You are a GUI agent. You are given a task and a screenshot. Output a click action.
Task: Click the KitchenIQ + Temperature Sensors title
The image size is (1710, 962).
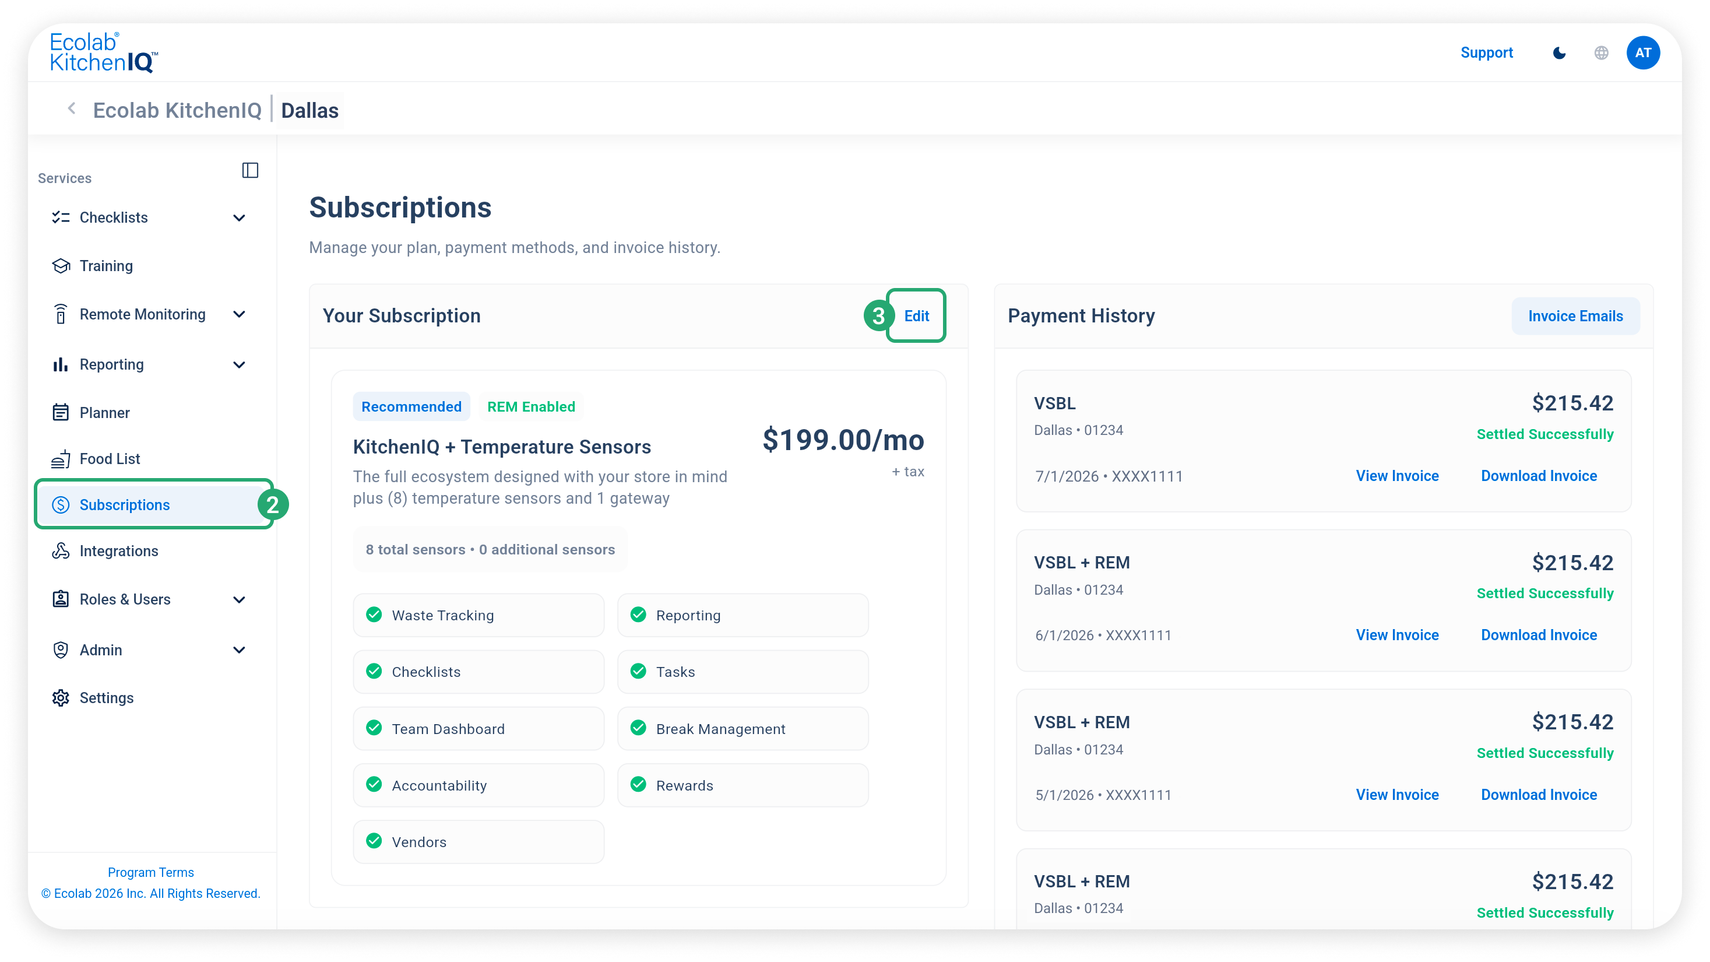502,447
